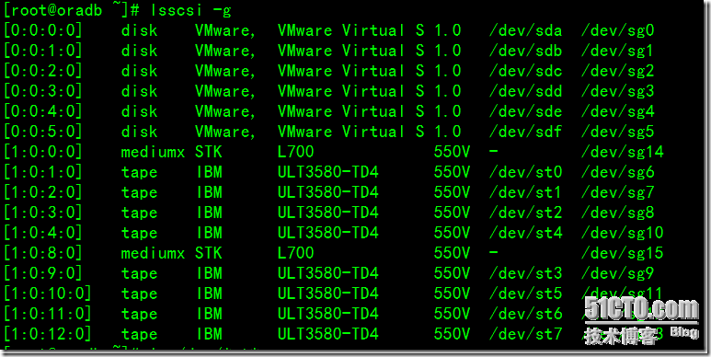
Task: Click 'L700' in the /dev/sg15 row
Action: 295,253
